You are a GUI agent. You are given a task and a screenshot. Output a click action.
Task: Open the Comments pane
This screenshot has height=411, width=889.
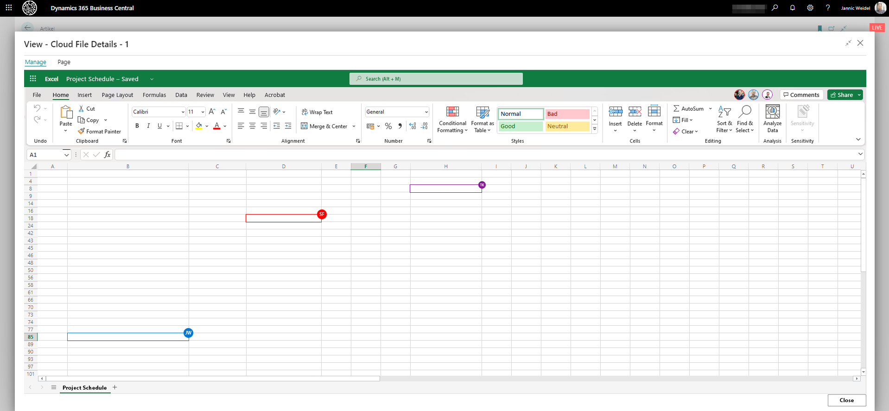[x=801, y=95]
